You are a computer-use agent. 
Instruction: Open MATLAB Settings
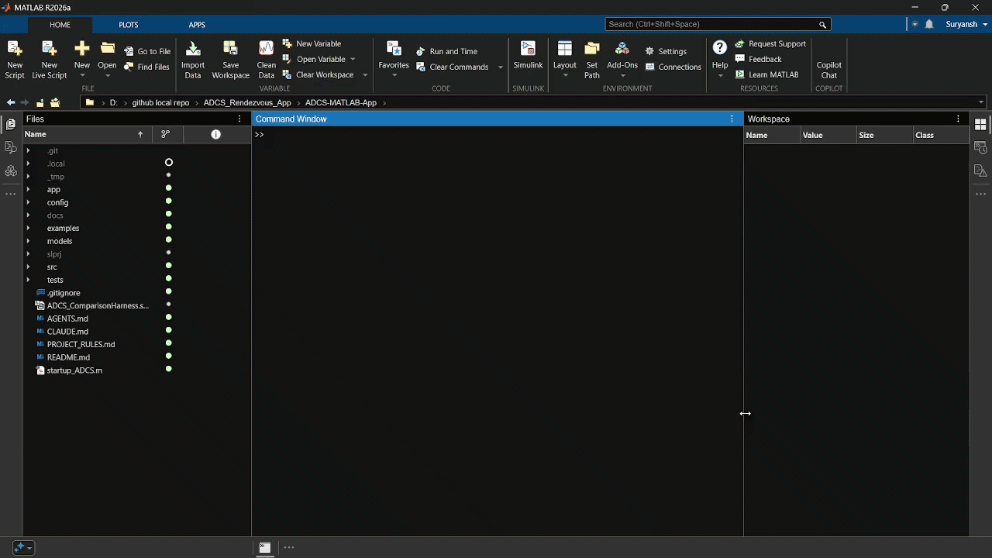(x=666, y=51)
